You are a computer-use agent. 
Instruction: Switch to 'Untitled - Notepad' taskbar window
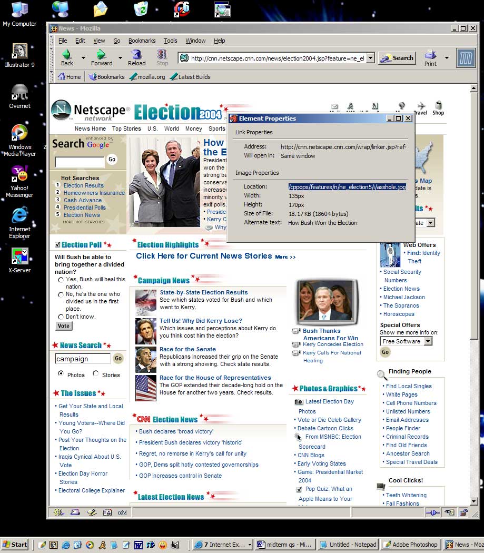click(348, 545)
